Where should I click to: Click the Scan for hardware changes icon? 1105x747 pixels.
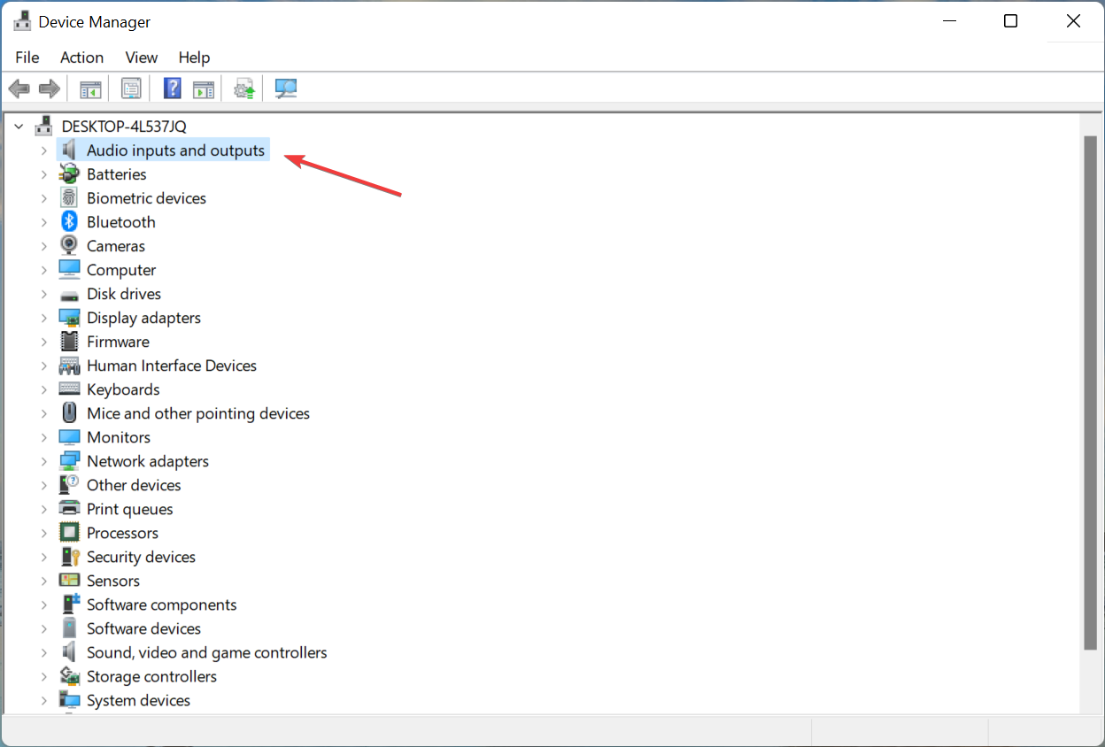pyautogui.click(x=285, y=89)
